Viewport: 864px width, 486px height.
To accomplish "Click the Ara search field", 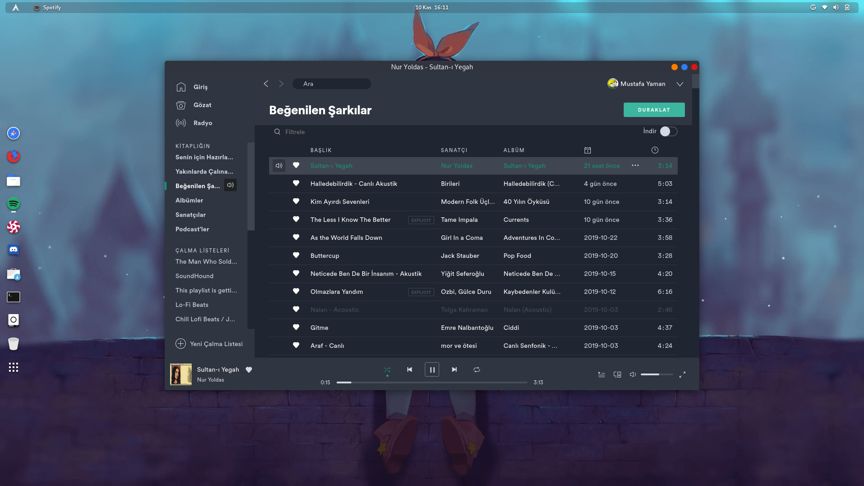I will pos(332,84).
